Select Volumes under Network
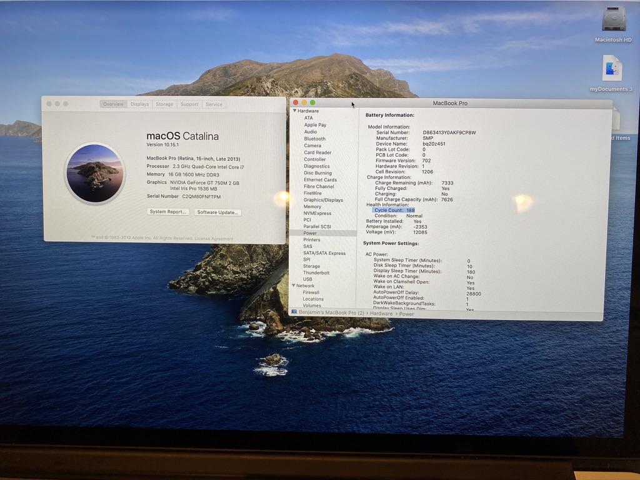This screenshot has width=640, height=480. (x=312, y=305)
